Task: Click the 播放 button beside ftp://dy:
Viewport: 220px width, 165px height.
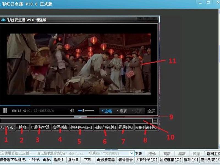Action: tap(23, 127)
